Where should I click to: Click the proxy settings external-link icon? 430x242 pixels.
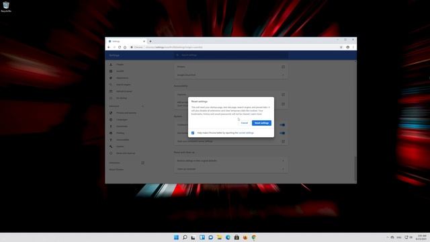click(284, 141)
